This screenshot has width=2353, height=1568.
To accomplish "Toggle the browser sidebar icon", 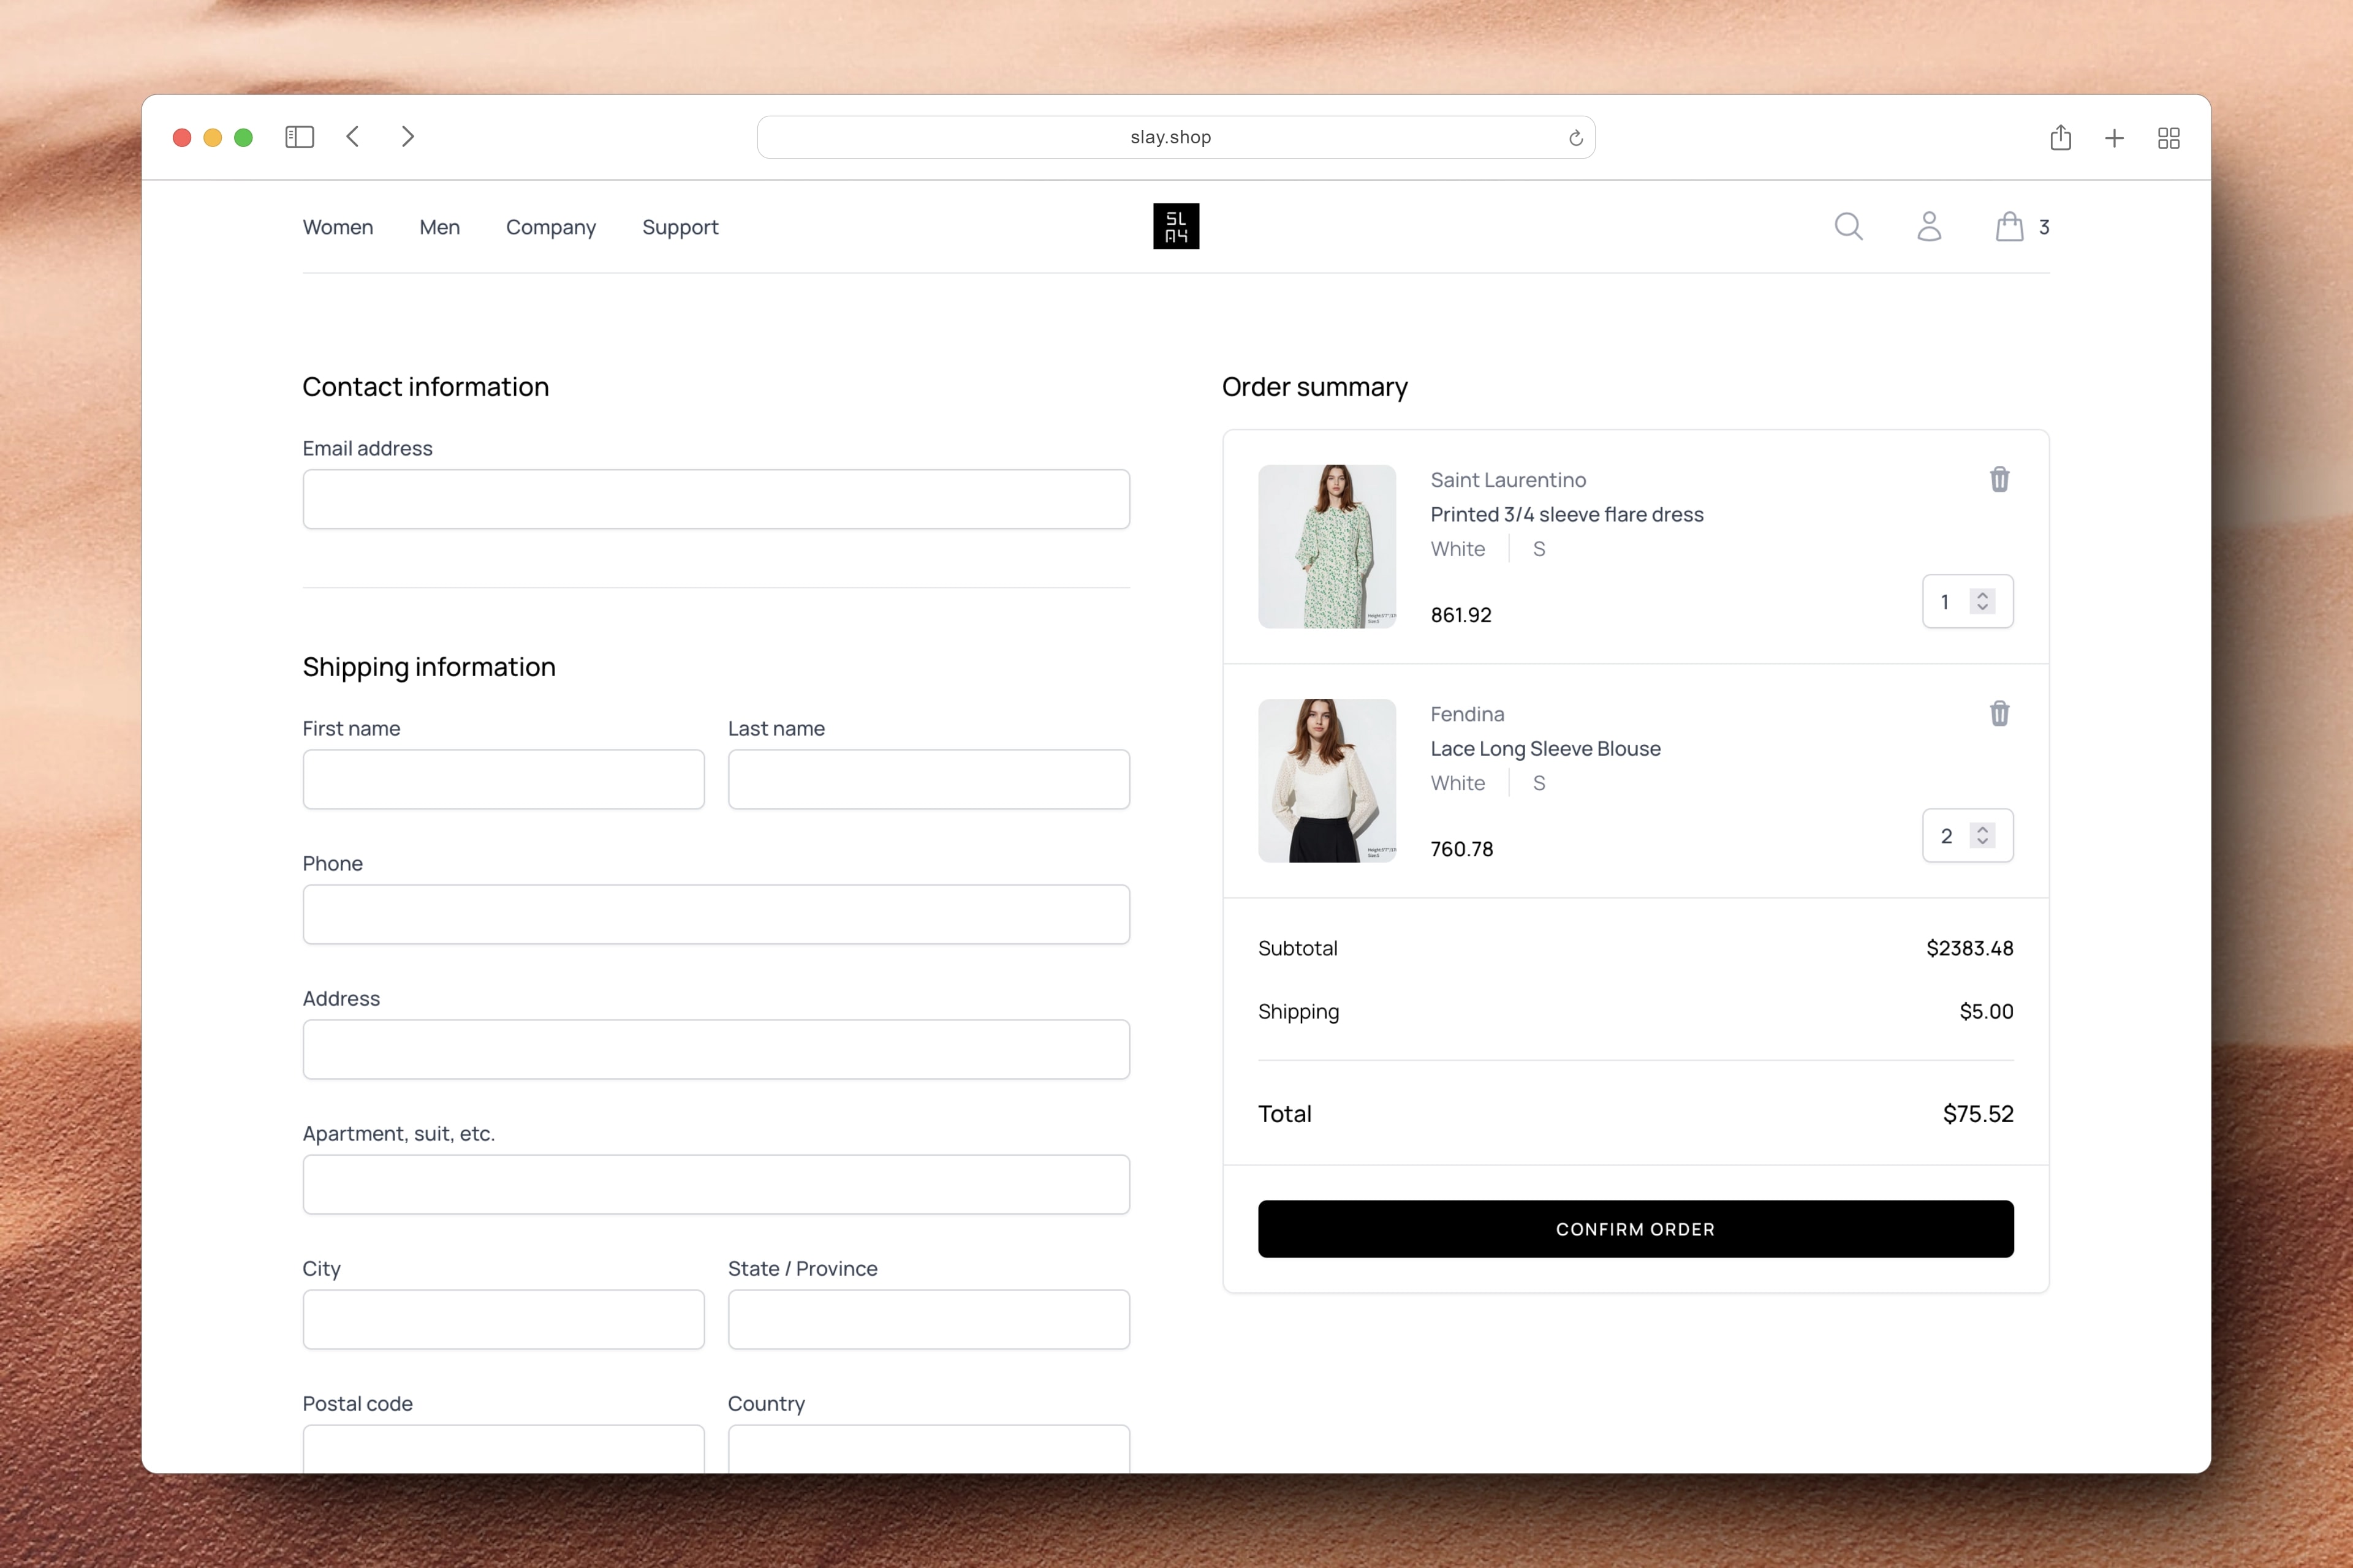I will [299, 137].
